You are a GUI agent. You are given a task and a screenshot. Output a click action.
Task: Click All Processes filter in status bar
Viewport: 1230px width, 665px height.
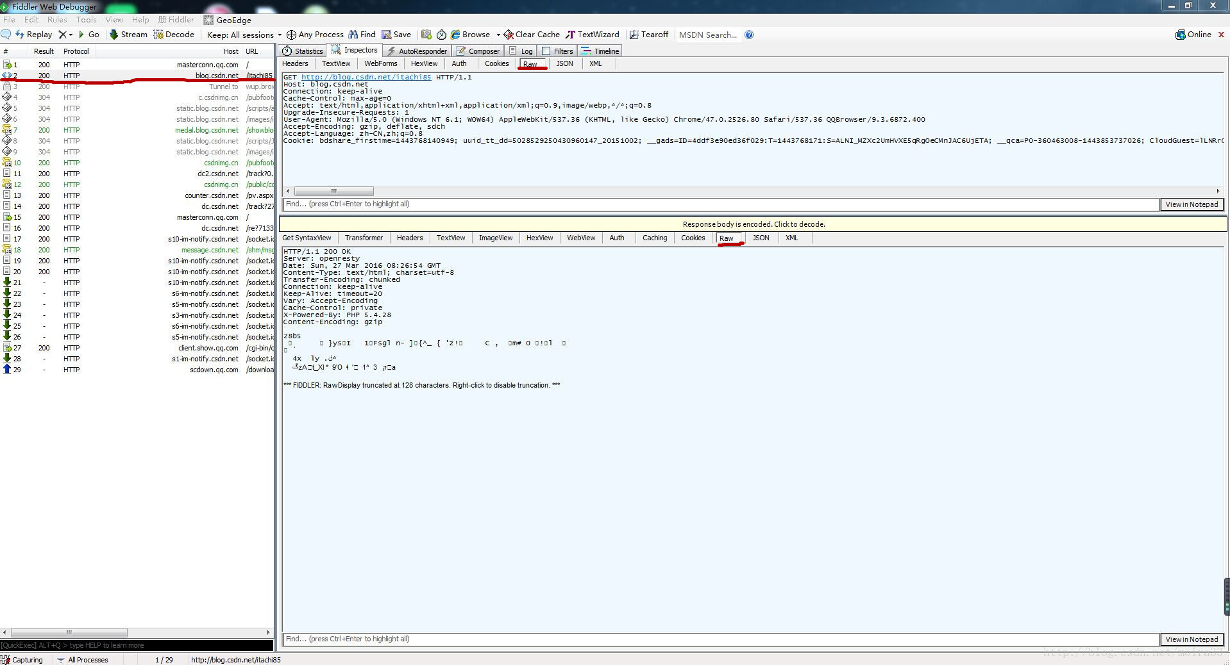(x=83, y=660)
